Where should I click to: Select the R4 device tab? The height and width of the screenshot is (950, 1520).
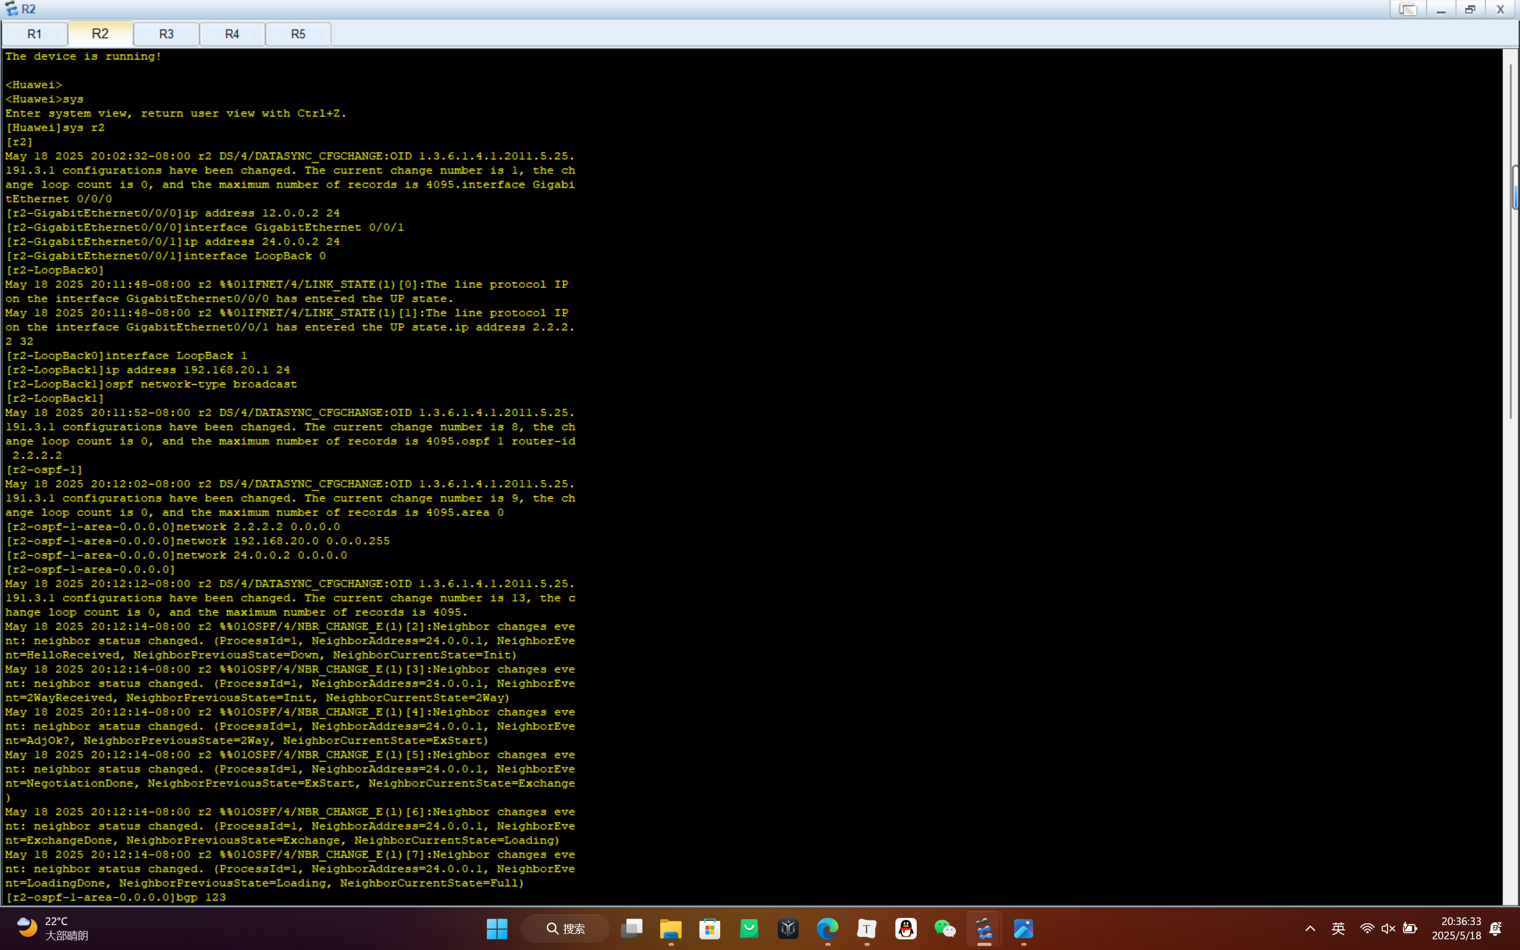232,34
